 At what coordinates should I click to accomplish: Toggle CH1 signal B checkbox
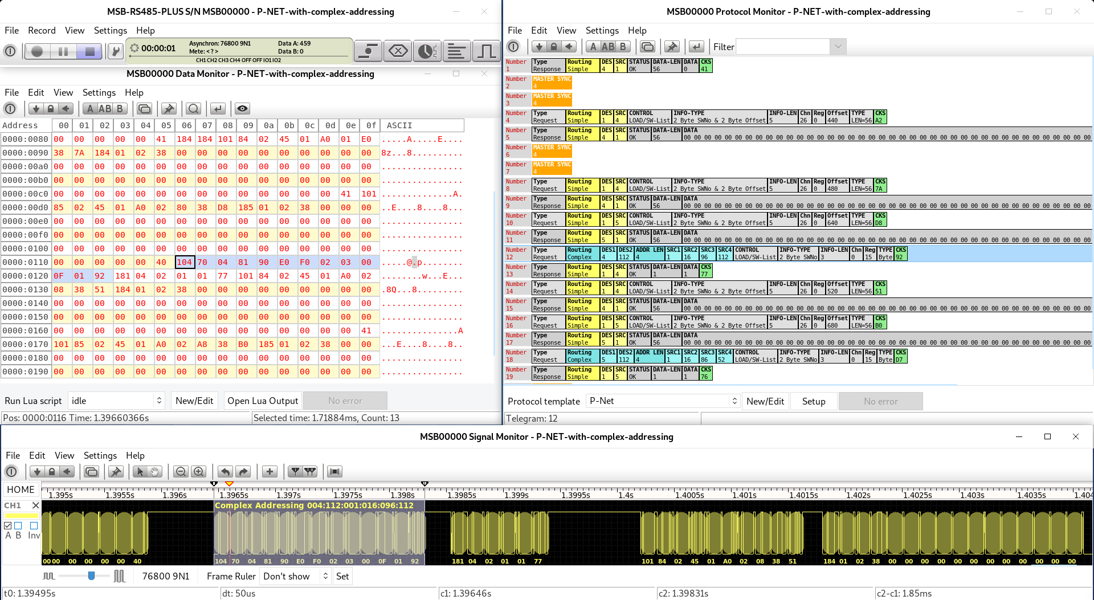18,525
